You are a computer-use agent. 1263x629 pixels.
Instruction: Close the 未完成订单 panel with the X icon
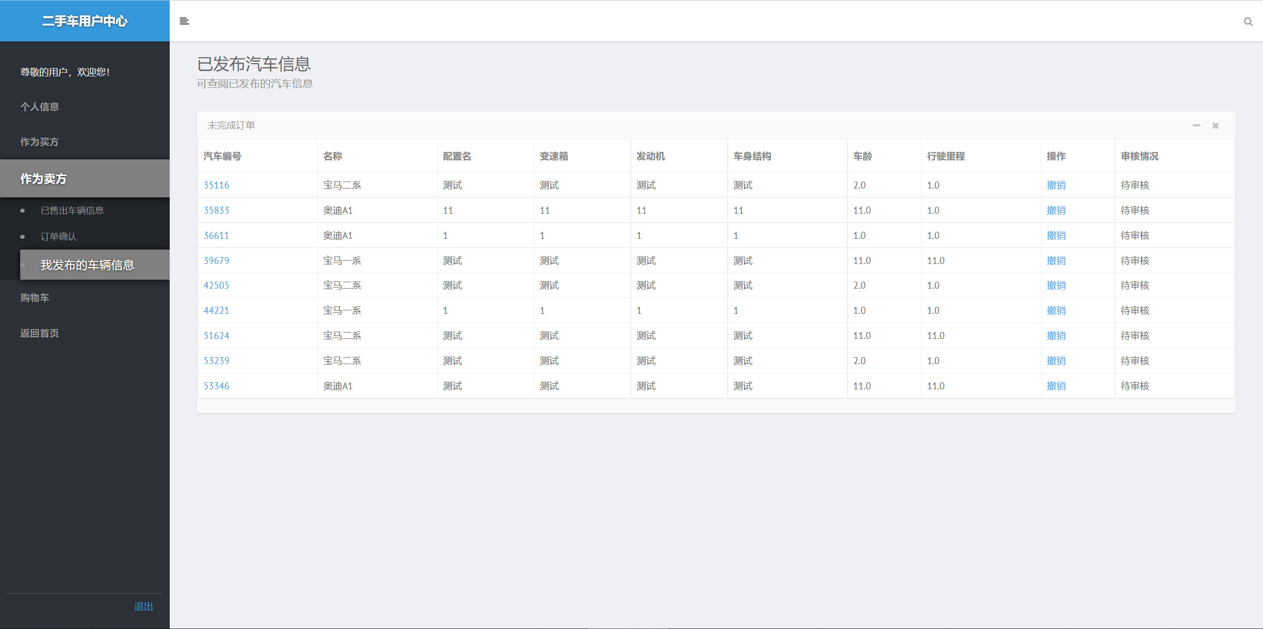1215,126
